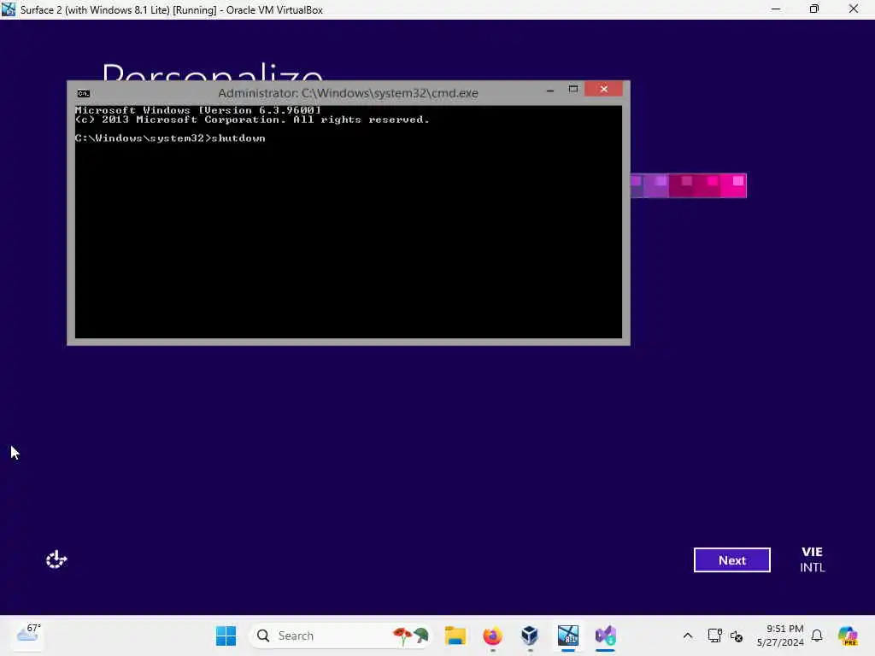Image resolution: width=875 pixels, height=656 pixels.
Task: Click the VirtualBox window title bar icon
Action: coord(9,9)
